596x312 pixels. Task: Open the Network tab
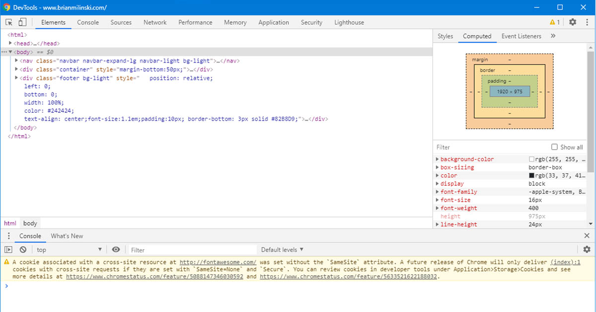pyautogui.click(x=155, y=22)
